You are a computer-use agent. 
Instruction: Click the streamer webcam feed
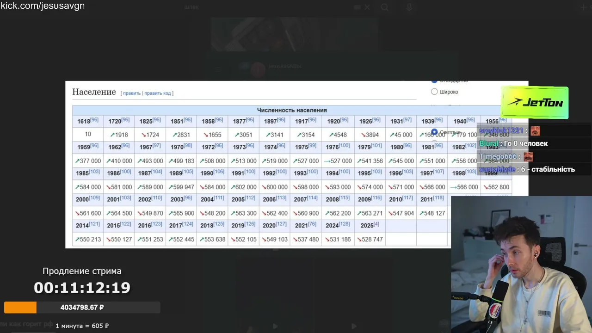pyautogui.click(x=521, y=265)
